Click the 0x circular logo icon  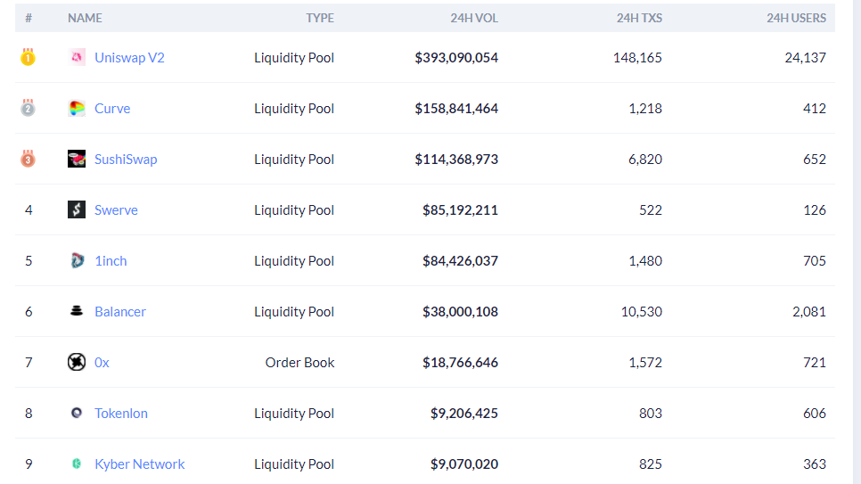click(x=77, y=362)
